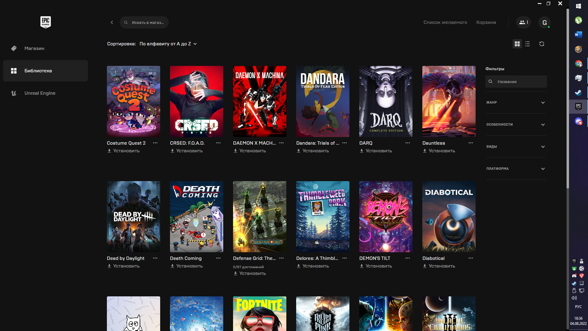Click the 0/87 достижений text
588x331 pixels.
[248, 267]
